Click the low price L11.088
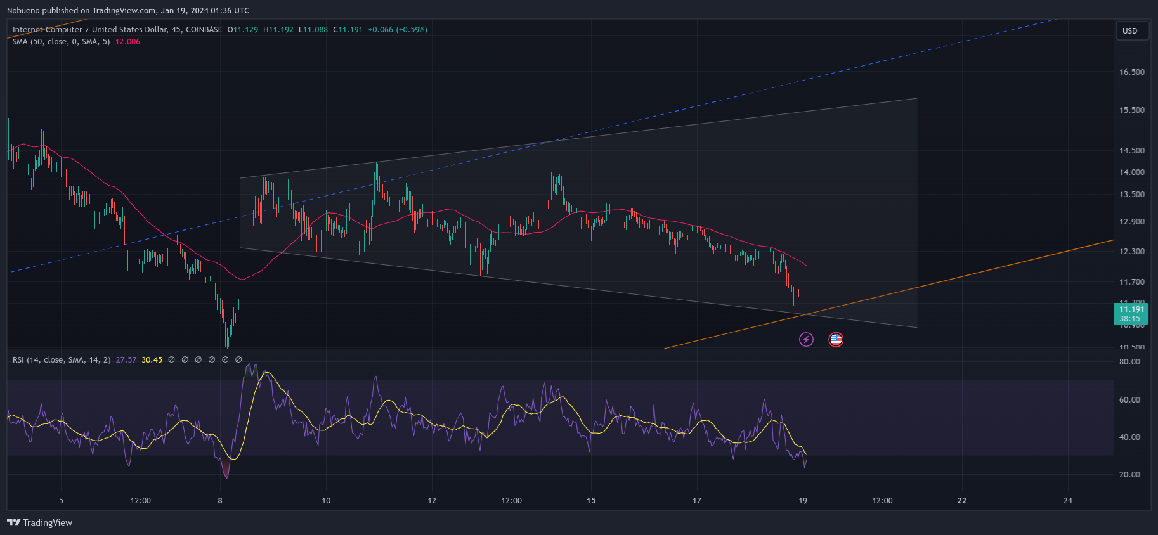 click(x=313, y=29)
